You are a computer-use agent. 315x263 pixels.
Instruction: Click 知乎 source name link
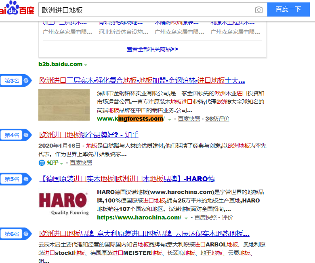coord(53,163)
